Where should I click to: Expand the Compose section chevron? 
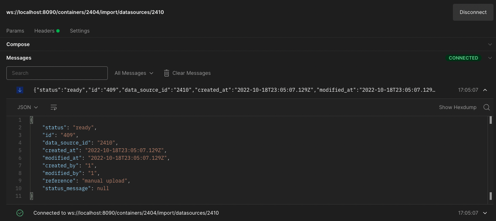tap(490, 44)
